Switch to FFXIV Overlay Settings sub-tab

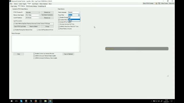click(31, 6)
